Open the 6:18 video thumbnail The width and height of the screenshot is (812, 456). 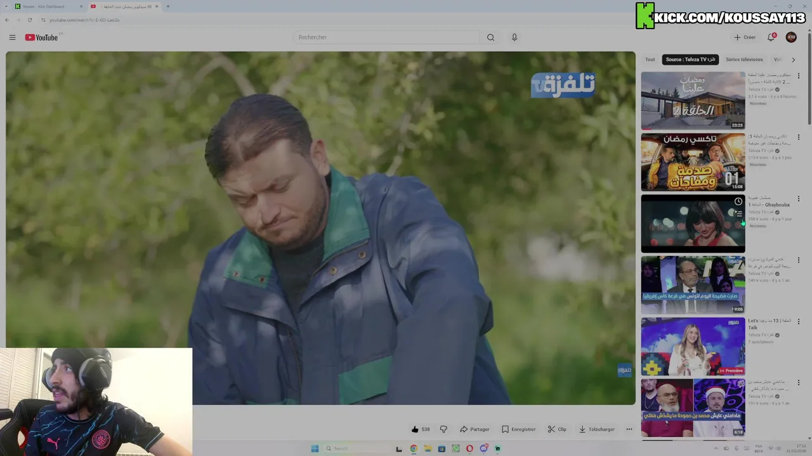(x=693, y=408)
